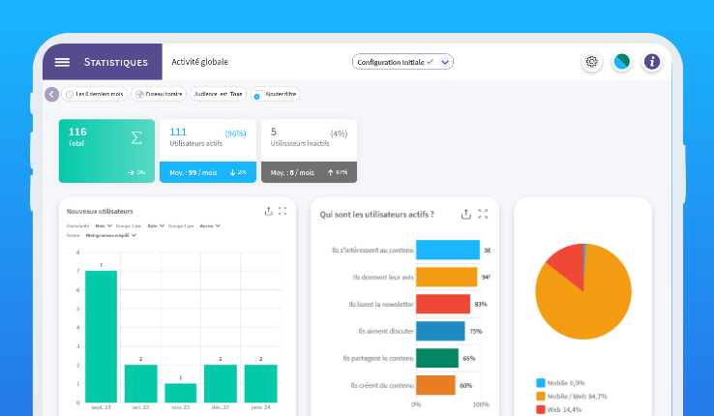714x416 pixels.
Task: Click the Moy. : 99 / mois footer
Action: 208,172
